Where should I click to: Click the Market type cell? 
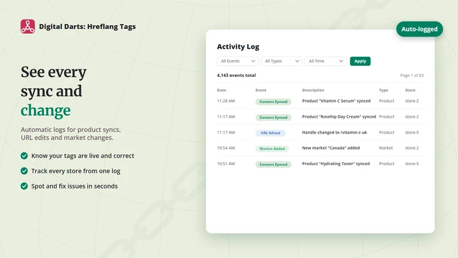pyautogui.click(x=386, y=148)
